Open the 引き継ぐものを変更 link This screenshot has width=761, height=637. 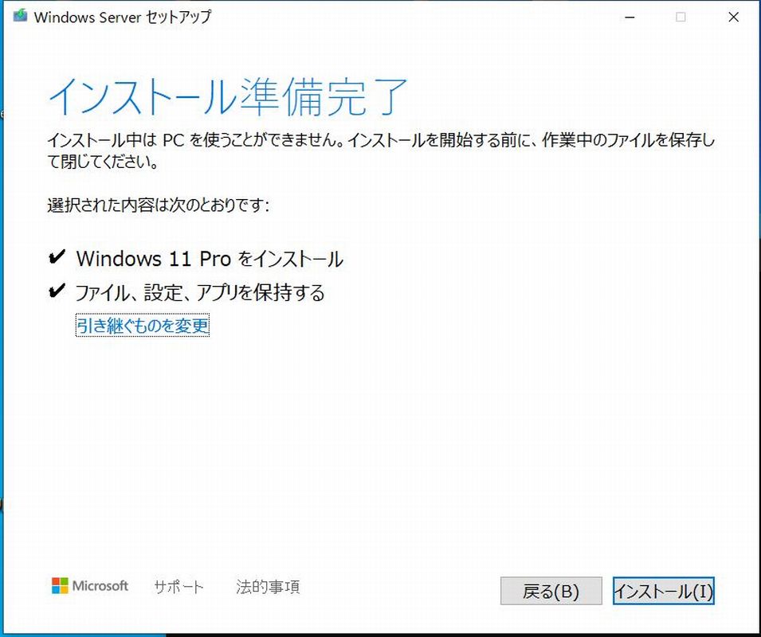(x=143, y=325)
